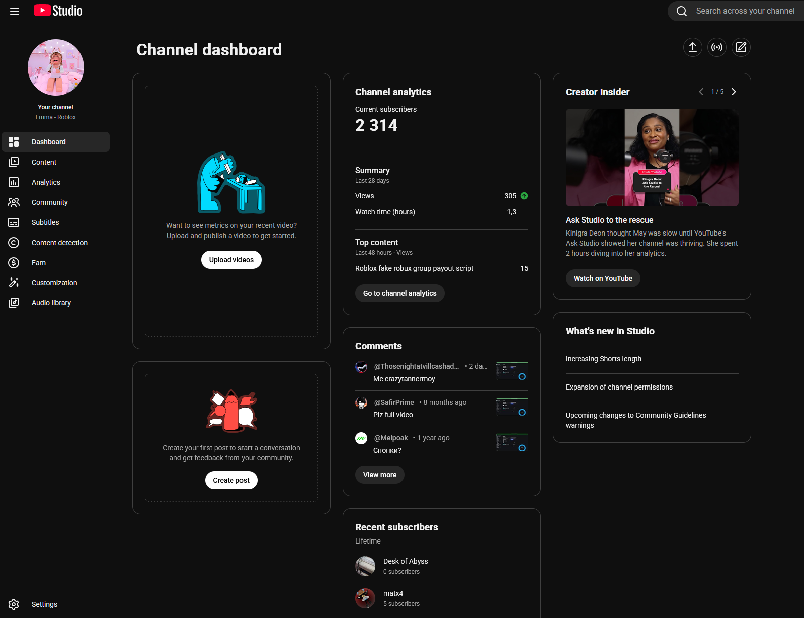This screenshot has height=618, width=804.
Task: Click the Dashboard grid icon in sidebar
Action: tap(14, 142)
